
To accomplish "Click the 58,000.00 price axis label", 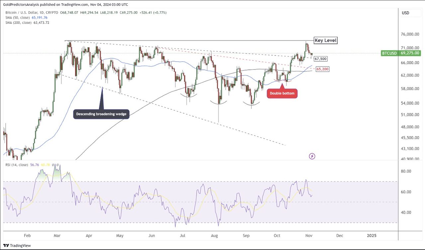I will pyautogui.click(x=409, y=89).
